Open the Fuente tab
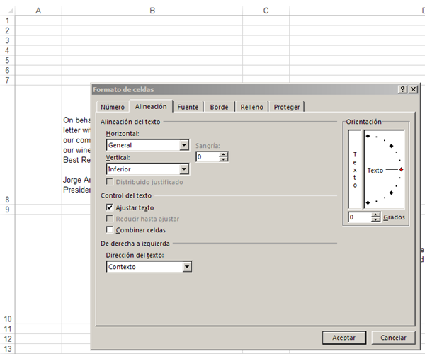The width and height of the screenshot is (425, 354). [x=188, y=107]
